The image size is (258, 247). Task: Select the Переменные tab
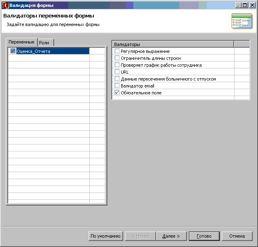coord(22,42)
